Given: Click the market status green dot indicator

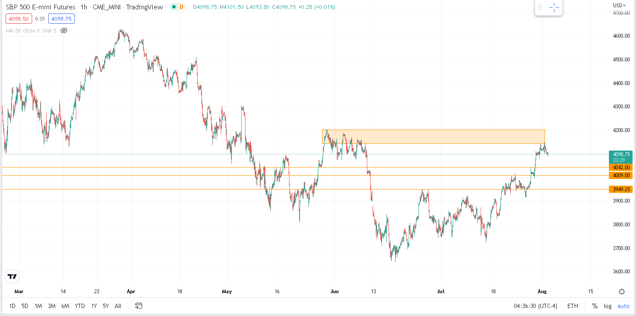Looking at the screenshot, I should point(174,7).
